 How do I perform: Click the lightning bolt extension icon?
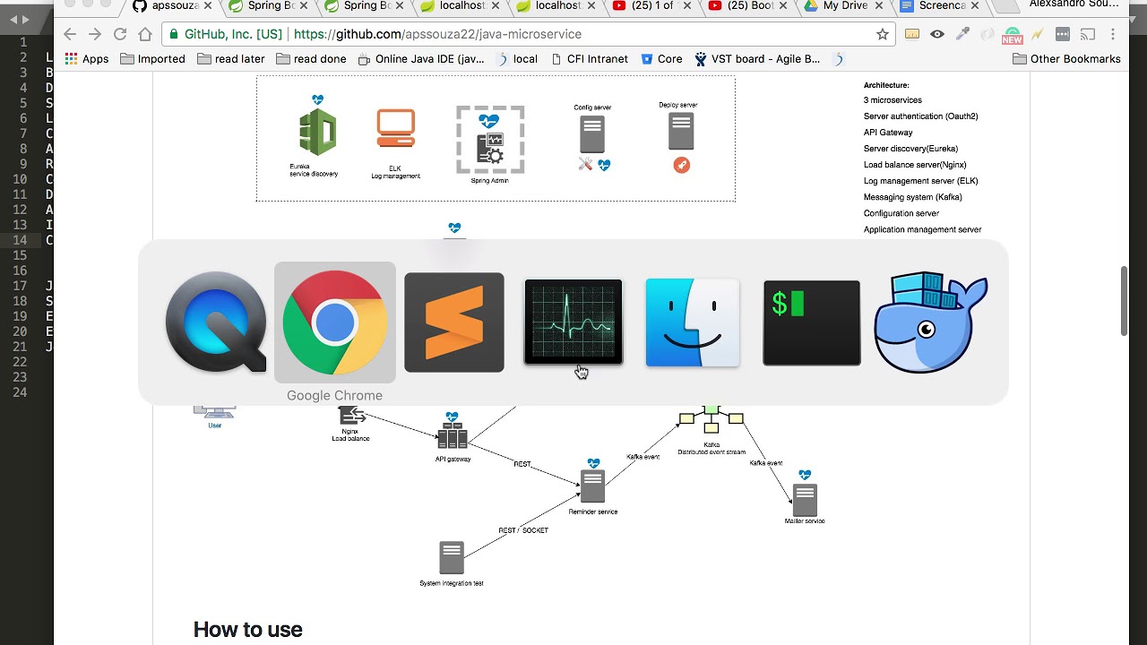click(1039, 34)
